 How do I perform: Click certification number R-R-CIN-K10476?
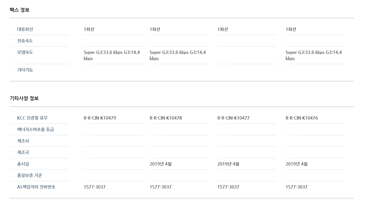(x=302, y=118)
